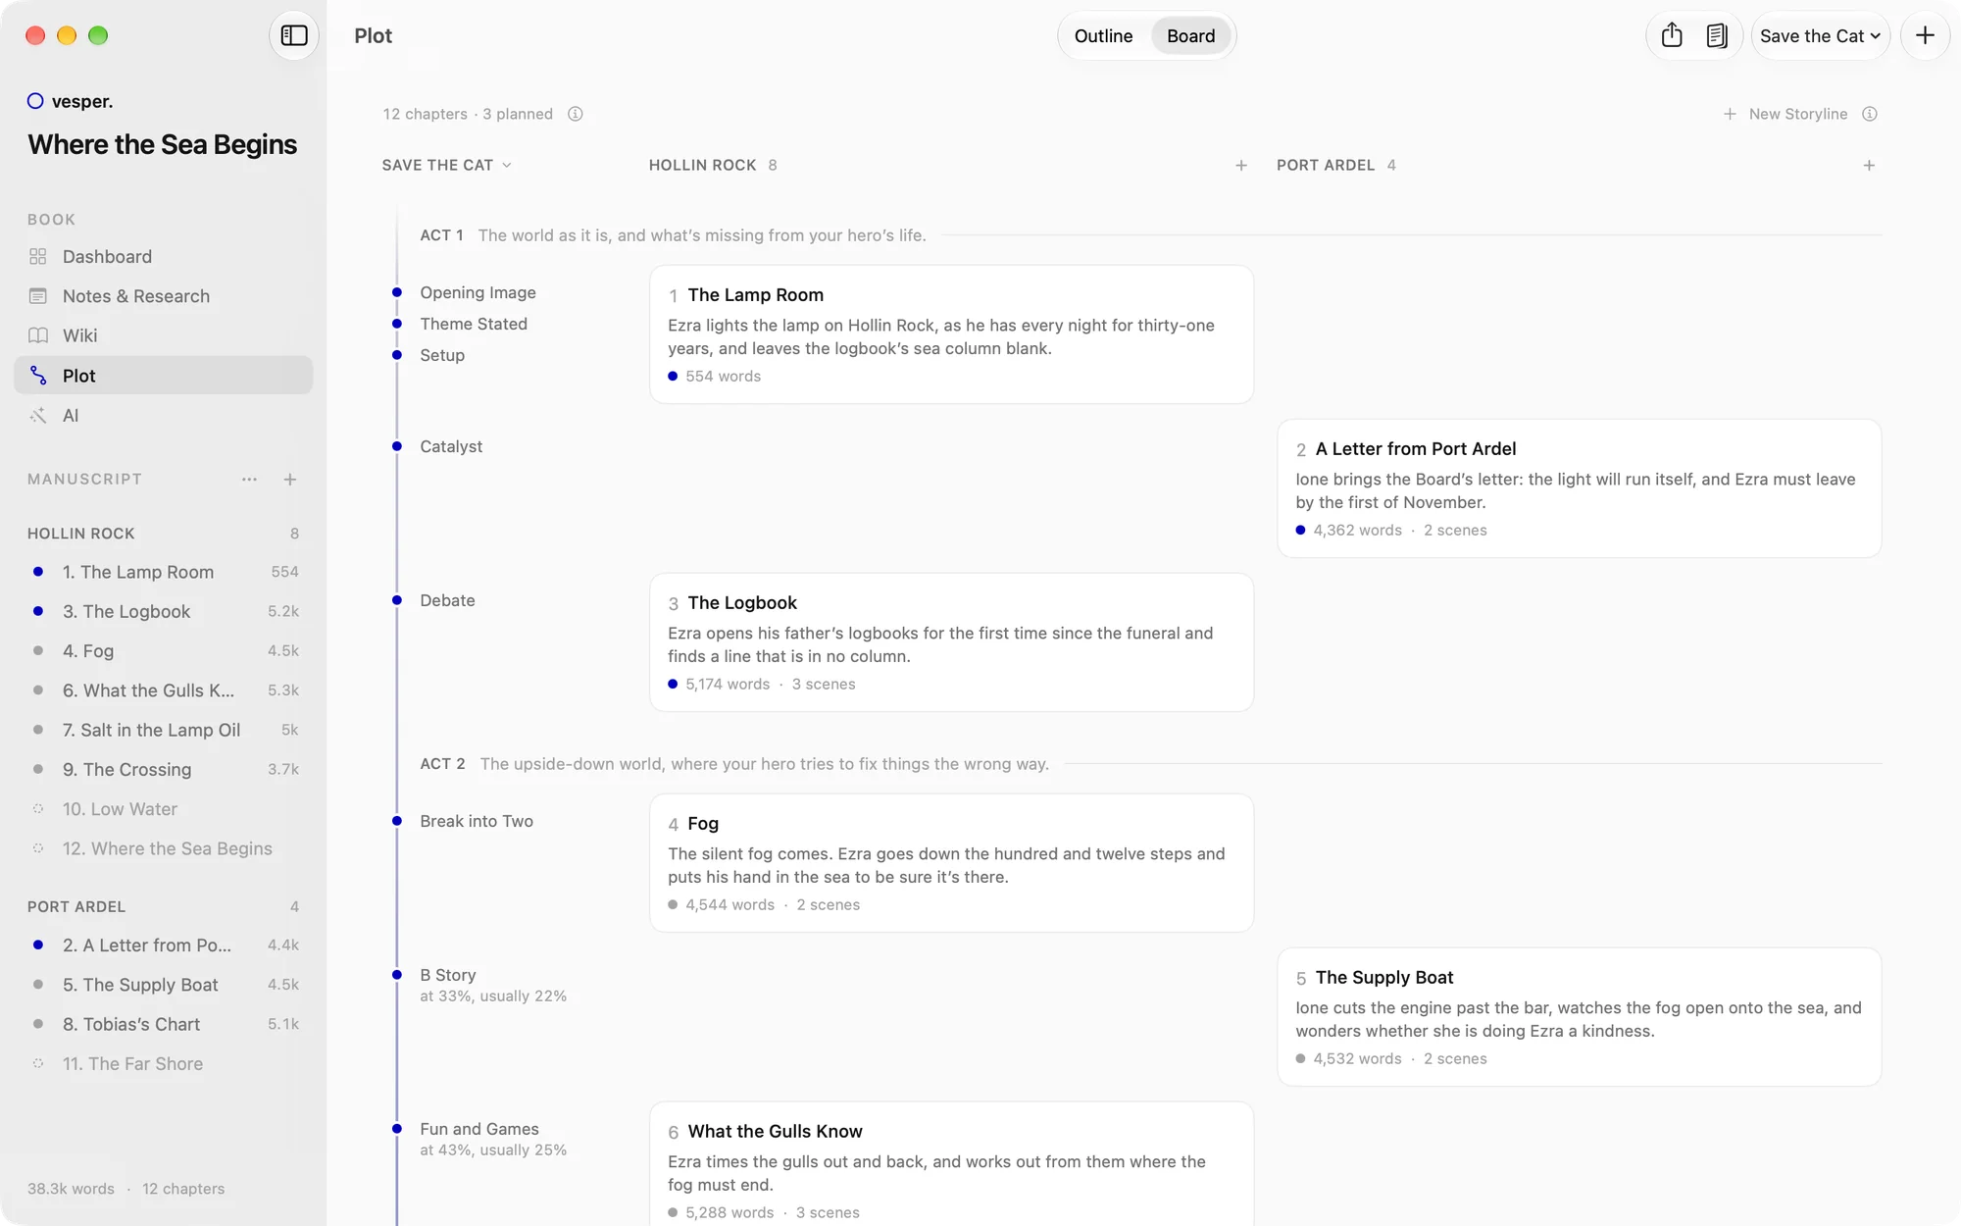Open 12. Where the Sea Begins chapter

(163, 848)
